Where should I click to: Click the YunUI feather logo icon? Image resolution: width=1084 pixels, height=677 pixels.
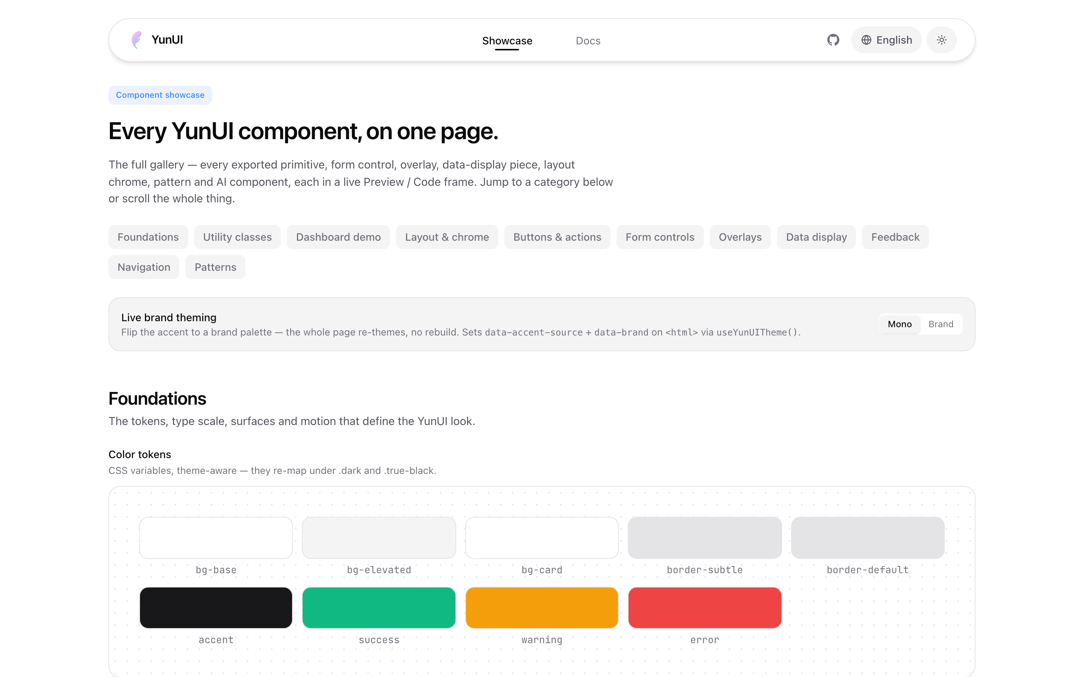(137, 40)
